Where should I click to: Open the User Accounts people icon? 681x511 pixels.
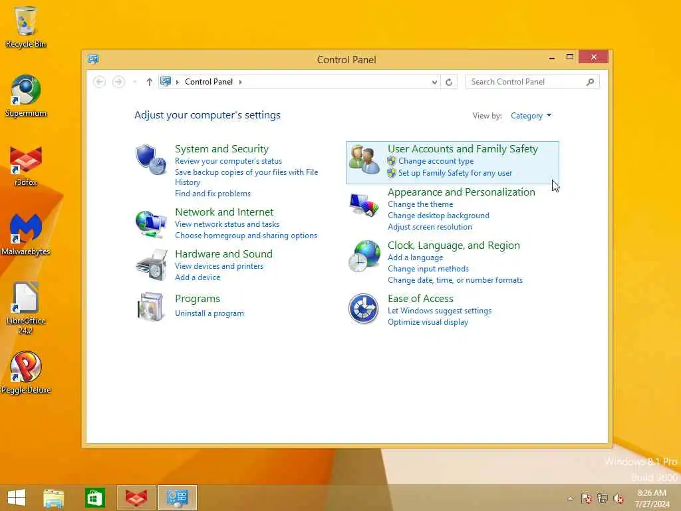tap(364, 160)
